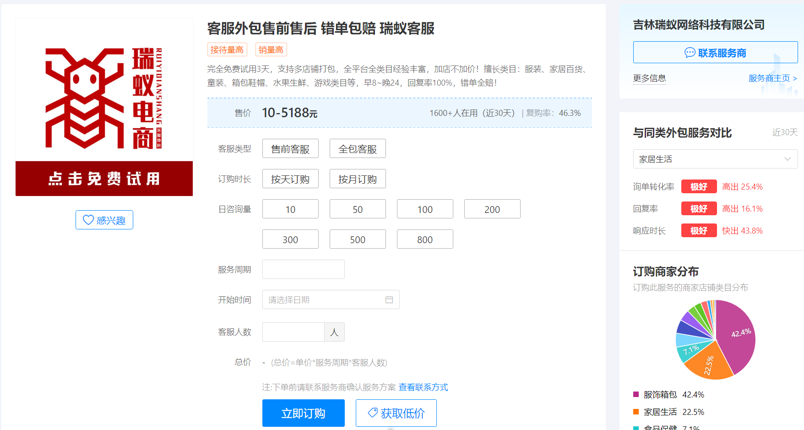Click the 接待量高 tag
Screen dimensions: 804x430
227,49
